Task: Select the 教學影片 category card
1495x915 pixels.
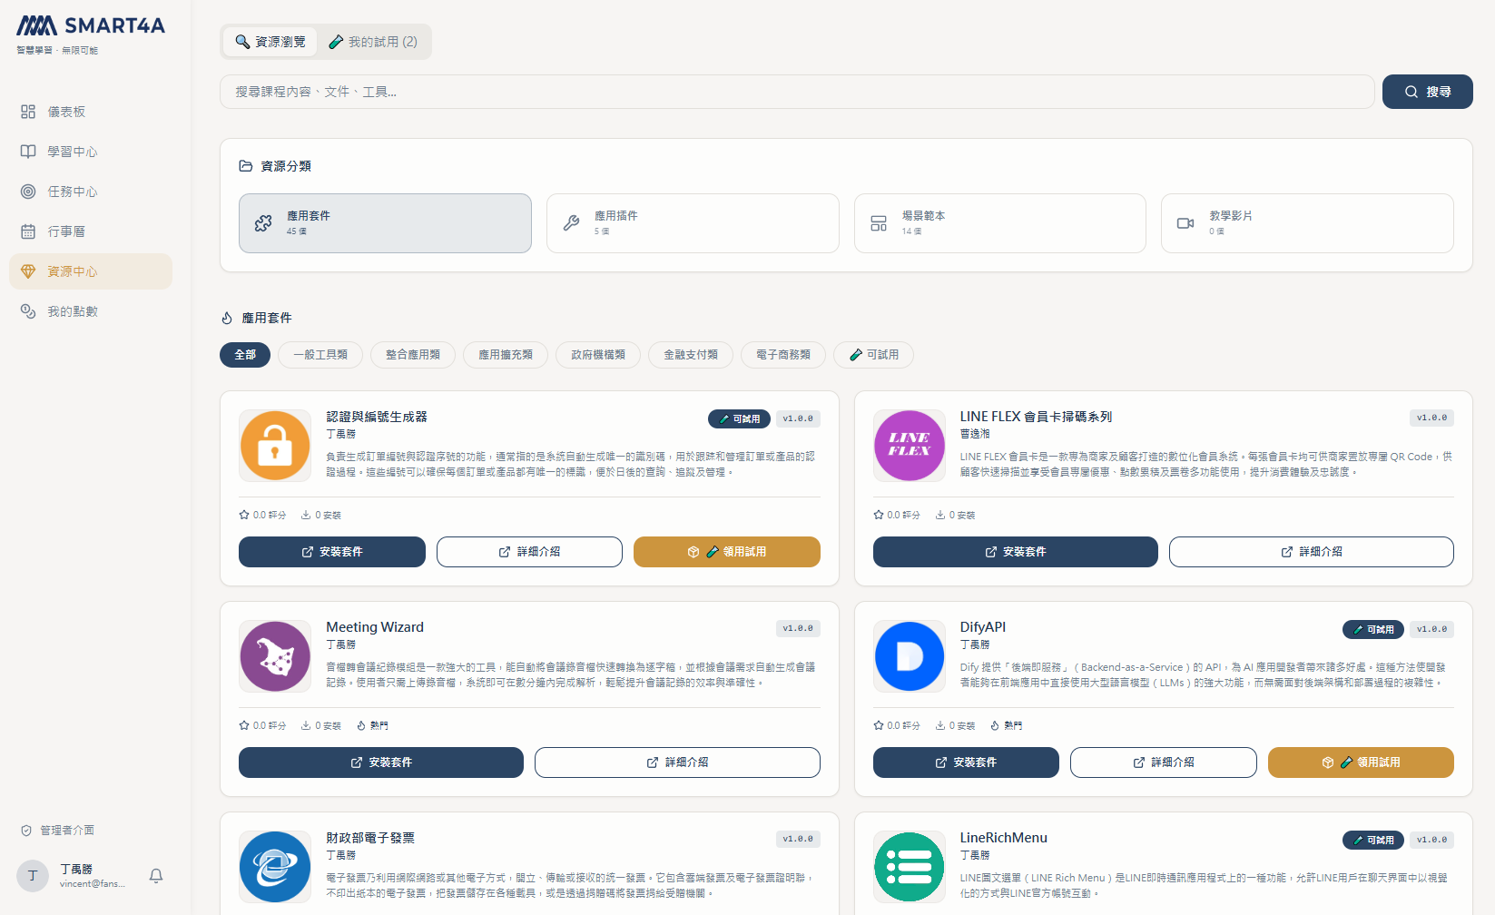Action: 1307,223
